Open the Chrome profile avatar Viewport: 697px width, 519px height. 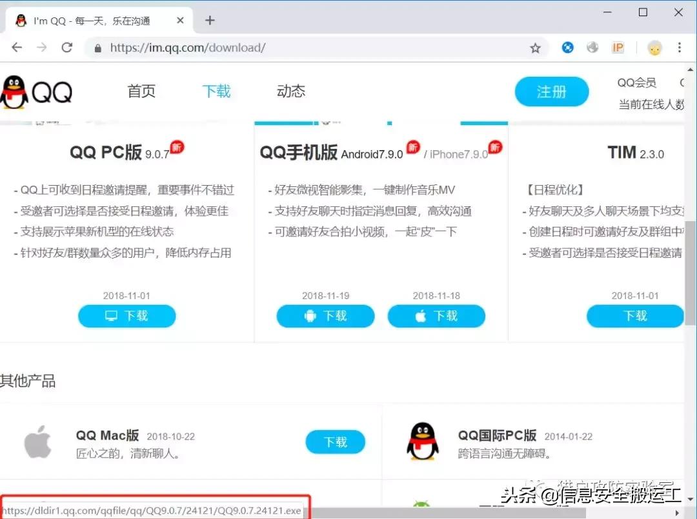654,48
